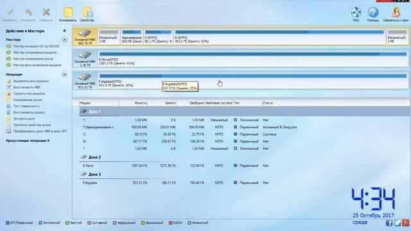
Task: Click the RAID5 legend entry
Action: click(175, 223)
